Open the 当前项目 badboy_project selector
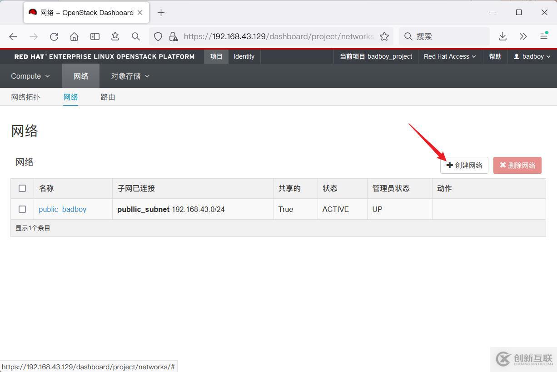 pos(376,56)
